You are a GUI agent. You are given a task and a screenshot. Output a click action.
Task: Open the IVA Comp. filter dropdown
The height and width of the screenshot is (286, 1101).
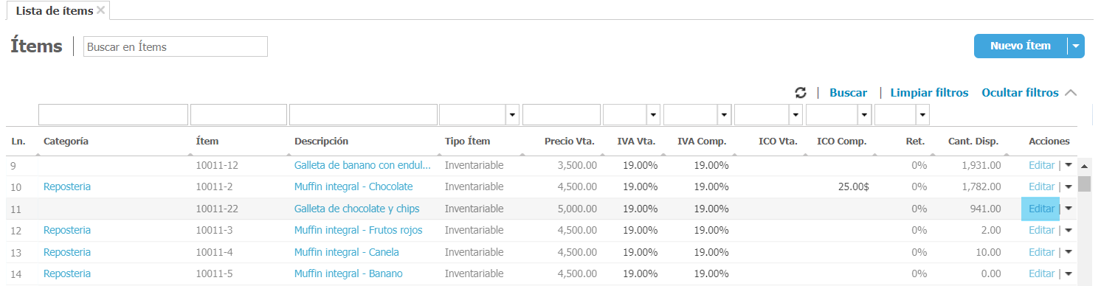pos(724,115)
